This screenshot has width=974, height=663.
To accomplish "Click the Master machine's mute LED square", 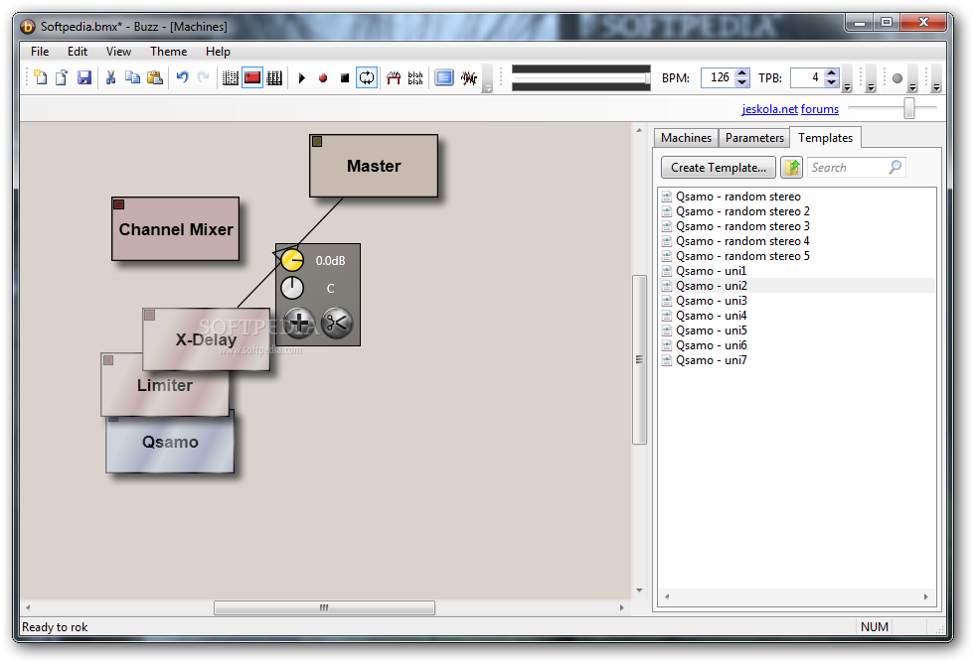I will coord(317,141).
